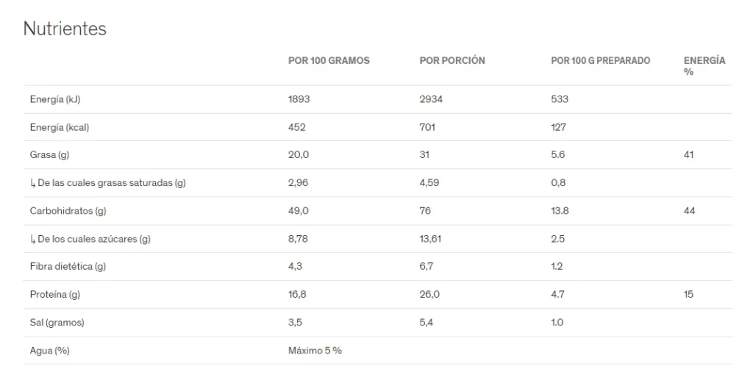Click the Nutrientes heading
The width and height of the screenshot is (753, 391).
pyautogui.click(x=65, y=29)
